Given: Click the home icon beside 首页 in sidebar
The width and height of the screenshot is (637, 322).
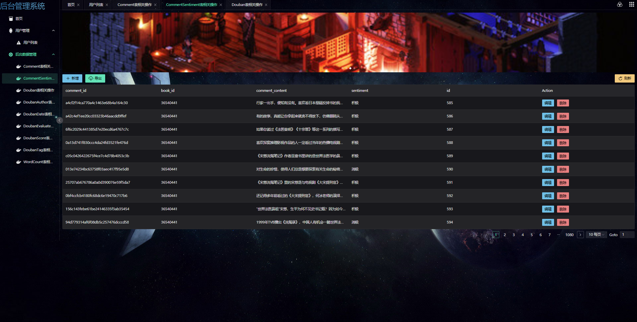Looking at the screenshot, I should [x=11, y=19].
